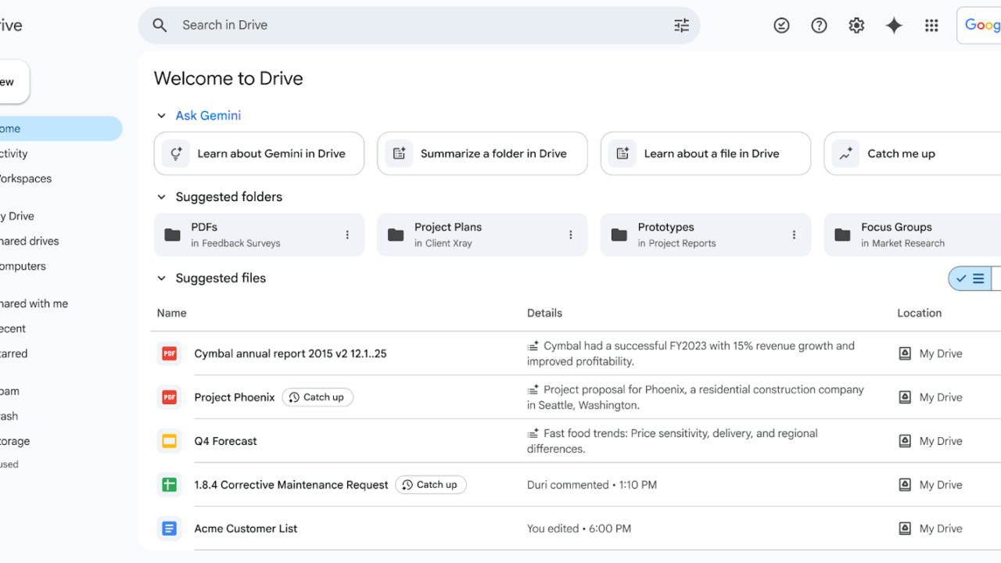Click the Slides icon of Q4 Forecast
This screenshot has width=1001, height=563.
pos(169,441)
